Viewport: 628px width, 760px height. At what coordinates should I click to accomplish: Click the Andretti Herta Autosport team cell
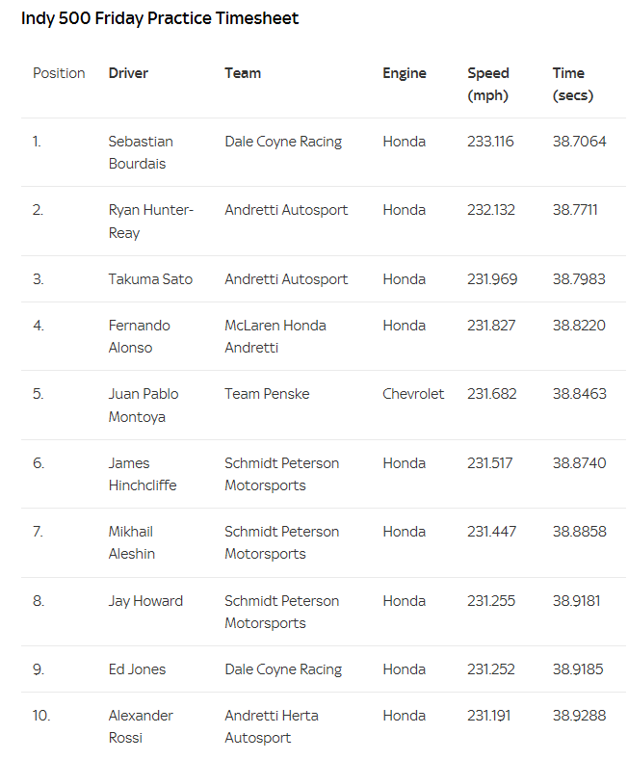tap(272, 726)
